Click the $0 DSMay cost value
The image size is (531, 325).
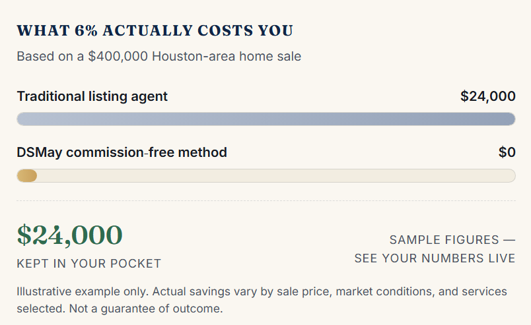(507, 152)
